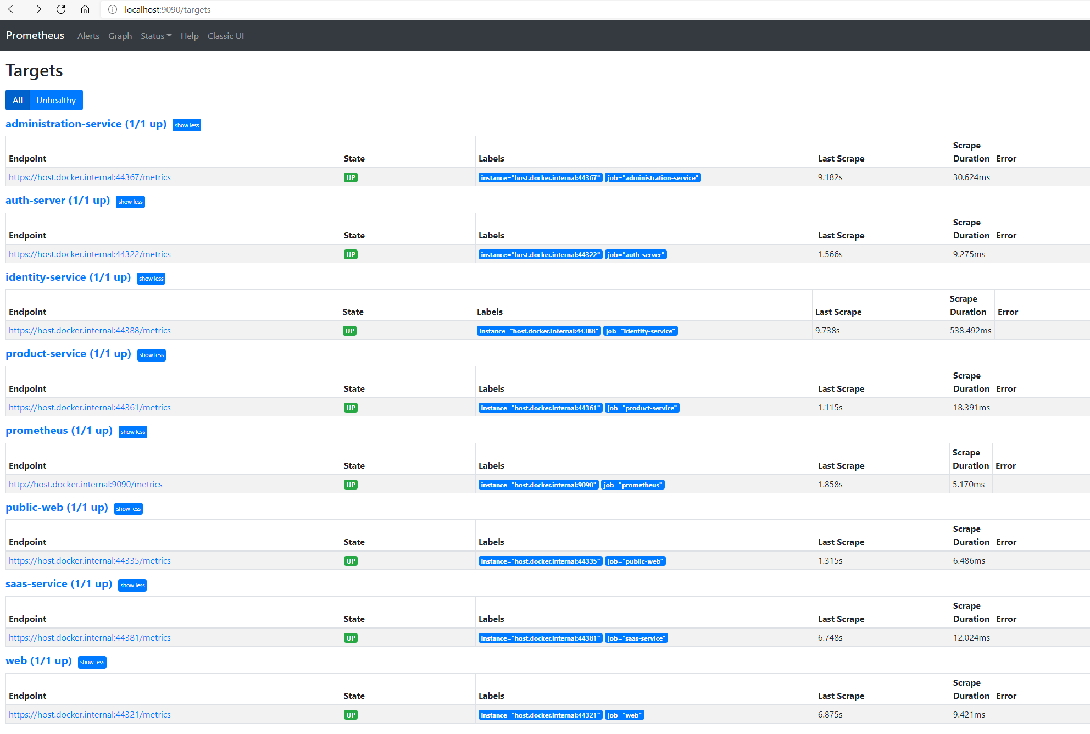Viewport: 1090px width, 734px height.
Task: Open the Status dropdown menu
Action: point(156,36)
